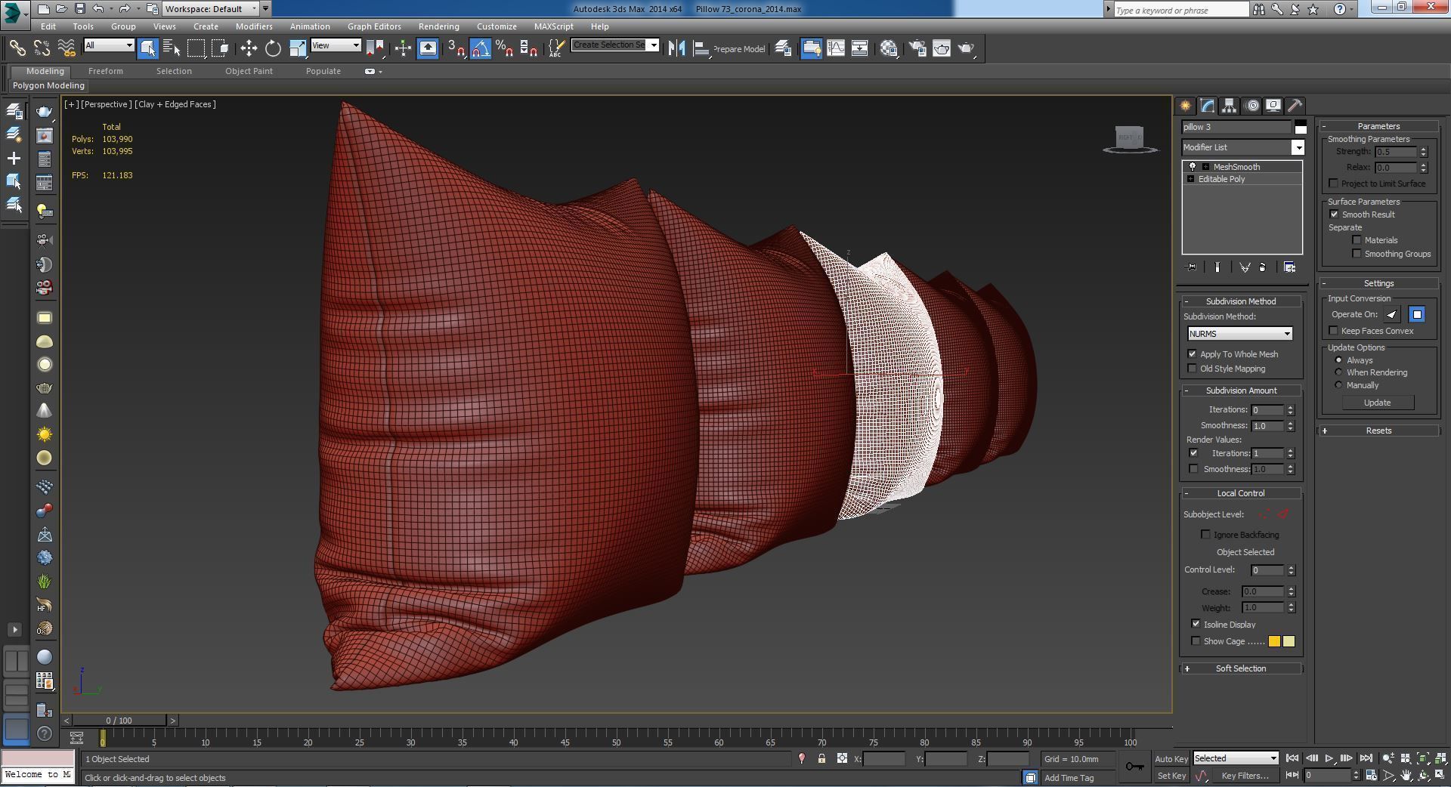The width and height of the screenshot is (1451, 787).
Task: Activate the Select and Link tool
Action: pyautogui.click(x=17, y=48)
